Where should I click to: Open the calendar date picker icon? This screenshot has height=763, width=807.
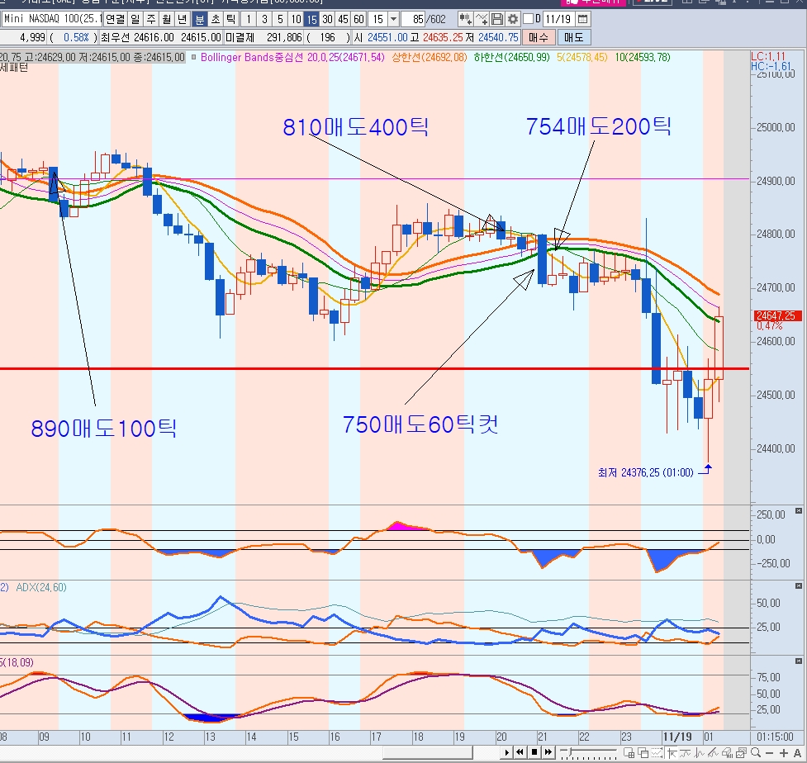[582, 20]
